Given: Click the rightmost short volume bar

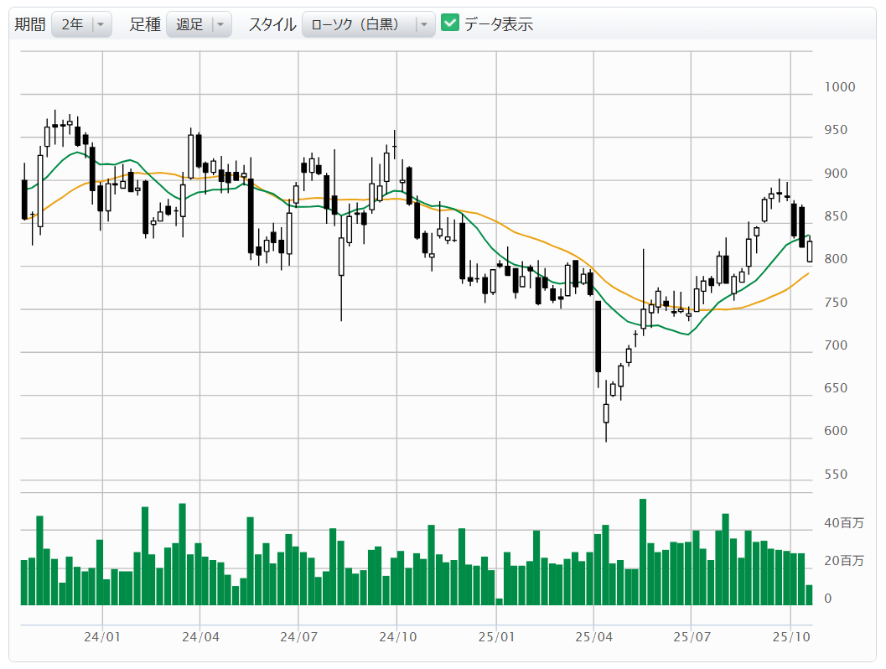Looking at the screenshot, I should [809, 594].
